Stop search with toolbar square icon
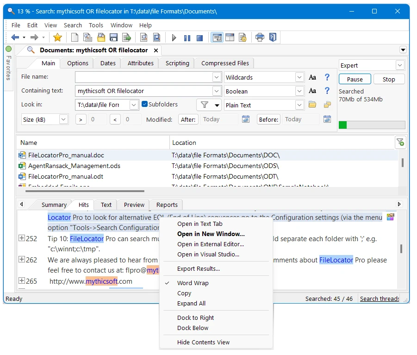Screen dimensions: 417x355 (x=200, y=38)
